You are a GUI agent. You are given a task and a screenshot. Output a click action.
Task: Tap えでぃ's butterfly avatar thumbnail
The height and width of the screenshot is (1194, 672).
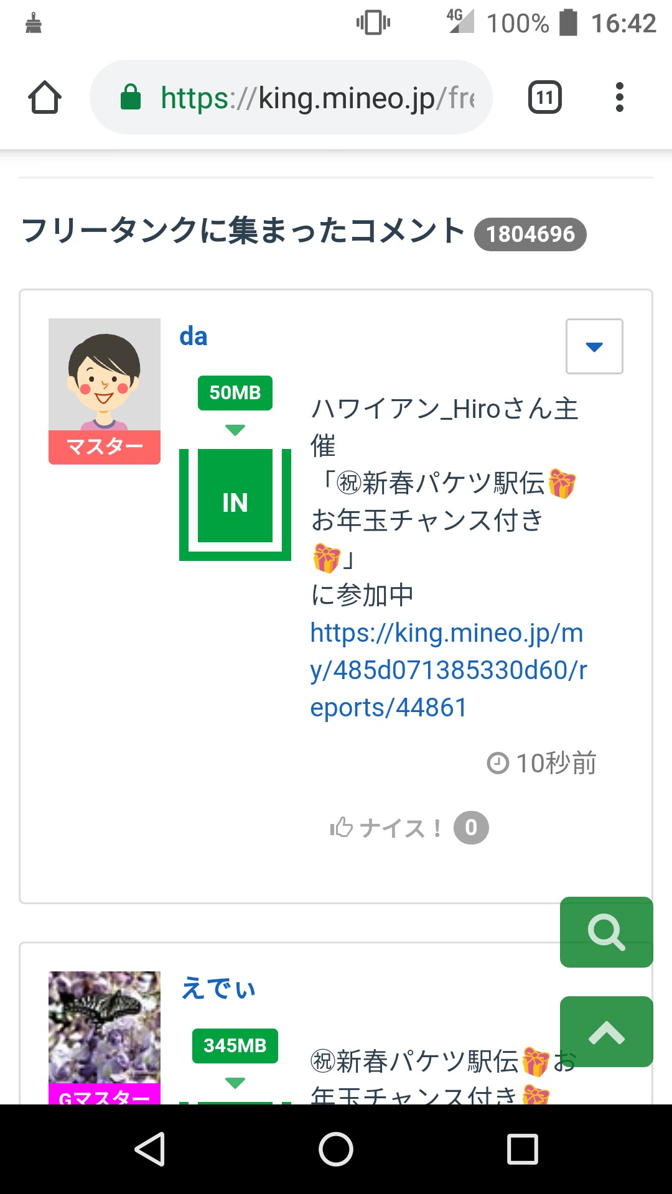105,1027
